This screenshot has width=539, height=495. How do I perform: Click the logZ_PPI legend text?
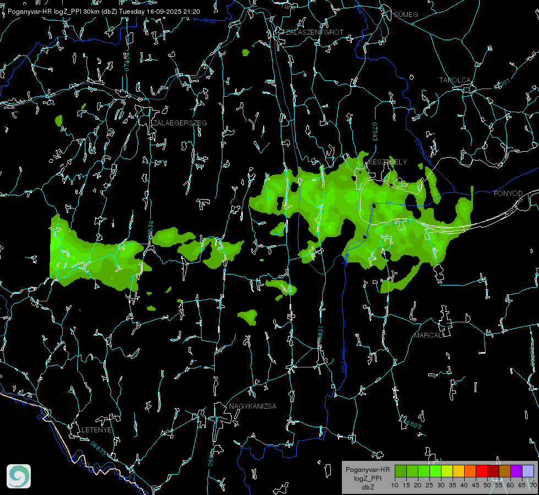pyautogui.click(x=368, y=479)
